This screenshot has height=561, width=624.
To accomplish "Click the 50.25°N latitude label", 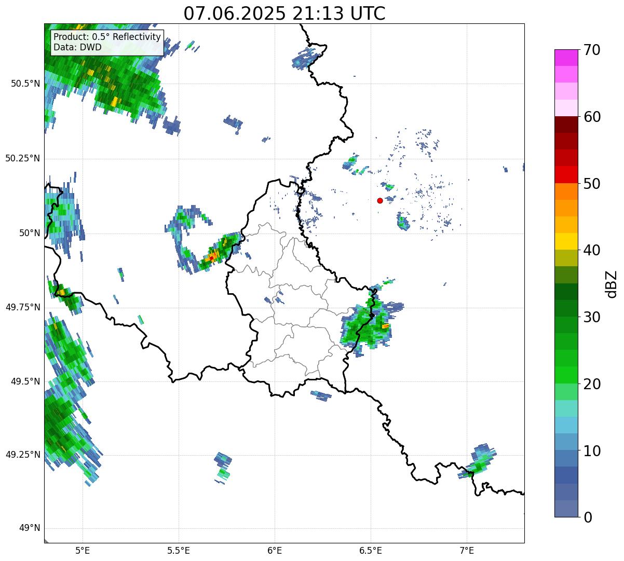I will pyautogui.click(x=23, y=158).
